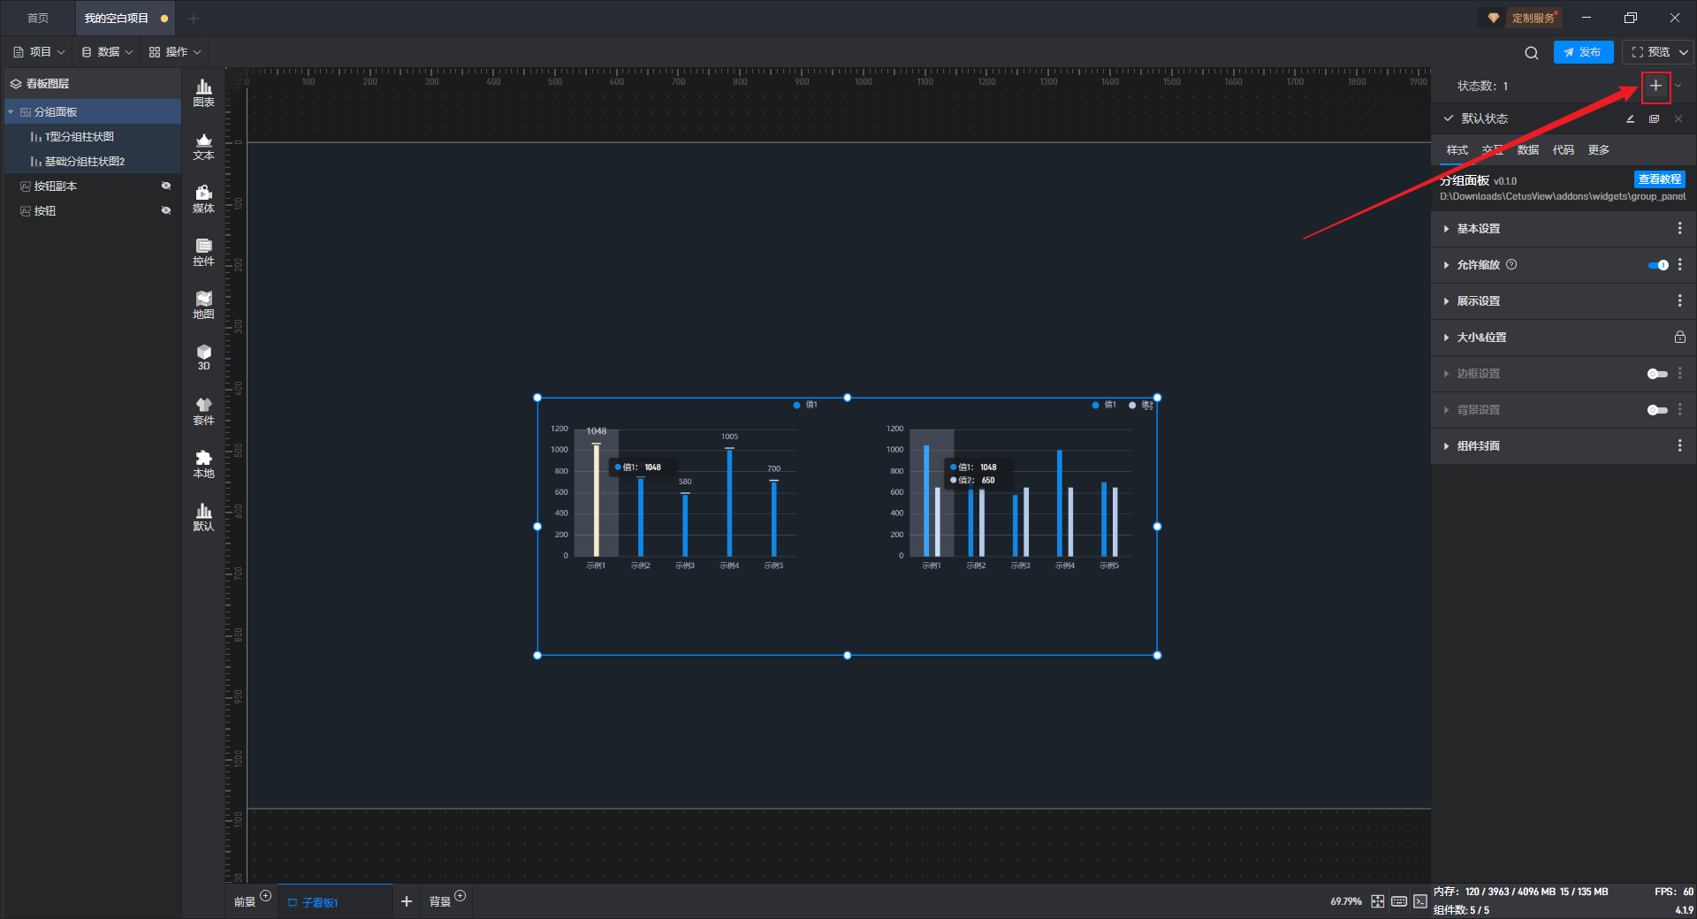Viewport: 1697px width, 919px height.
Task: Open the 预览 preview dropdown
Action: tap(1684, 52)
